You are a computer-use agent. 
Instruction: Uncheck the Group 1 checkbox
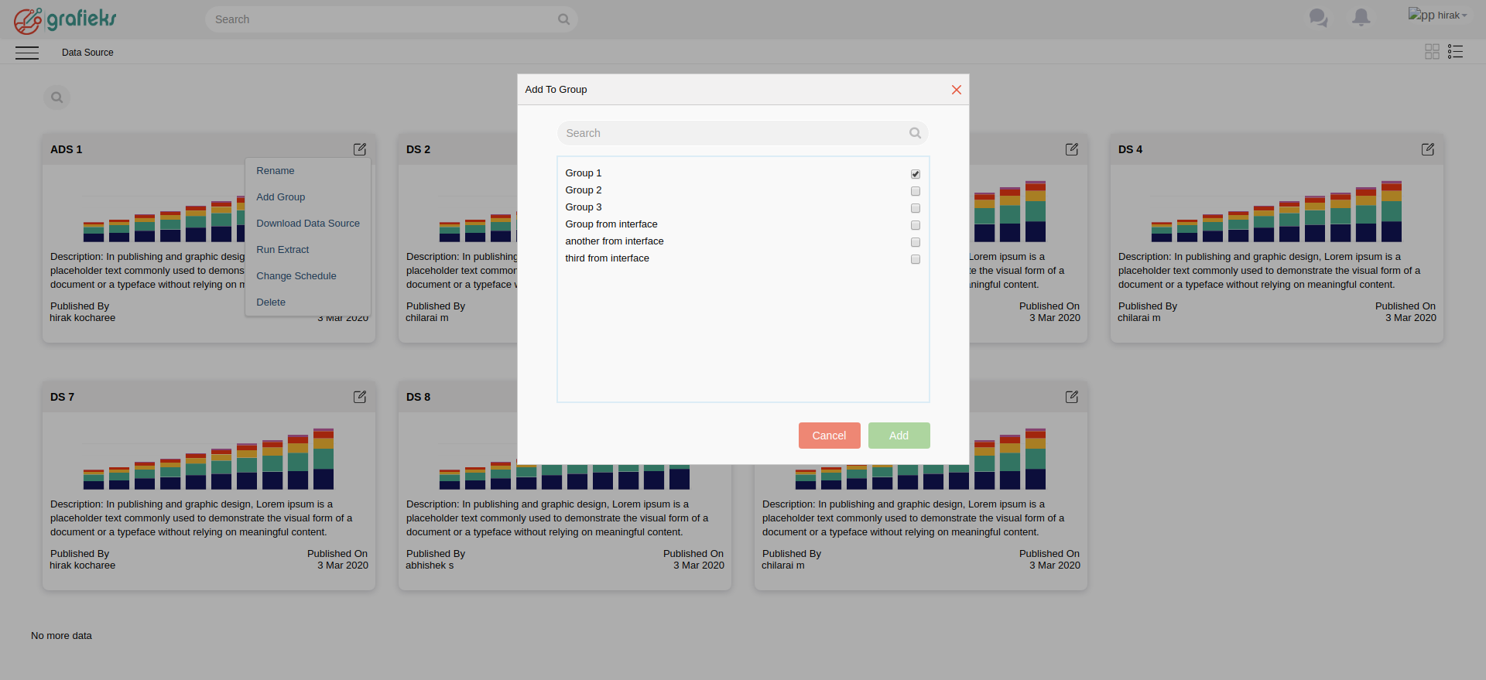(x=916, y=174)
